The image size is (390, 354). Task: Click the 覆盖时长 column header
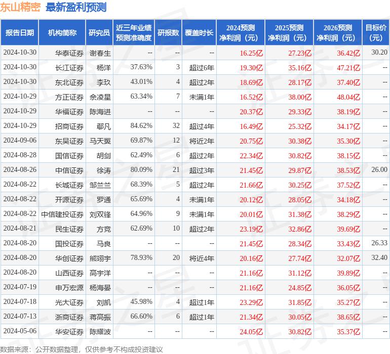199,32
